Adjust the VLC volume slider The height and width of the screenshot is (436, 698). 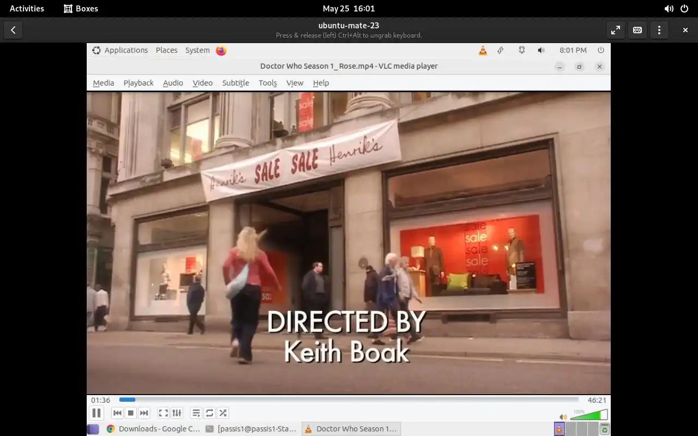point(589,415)
